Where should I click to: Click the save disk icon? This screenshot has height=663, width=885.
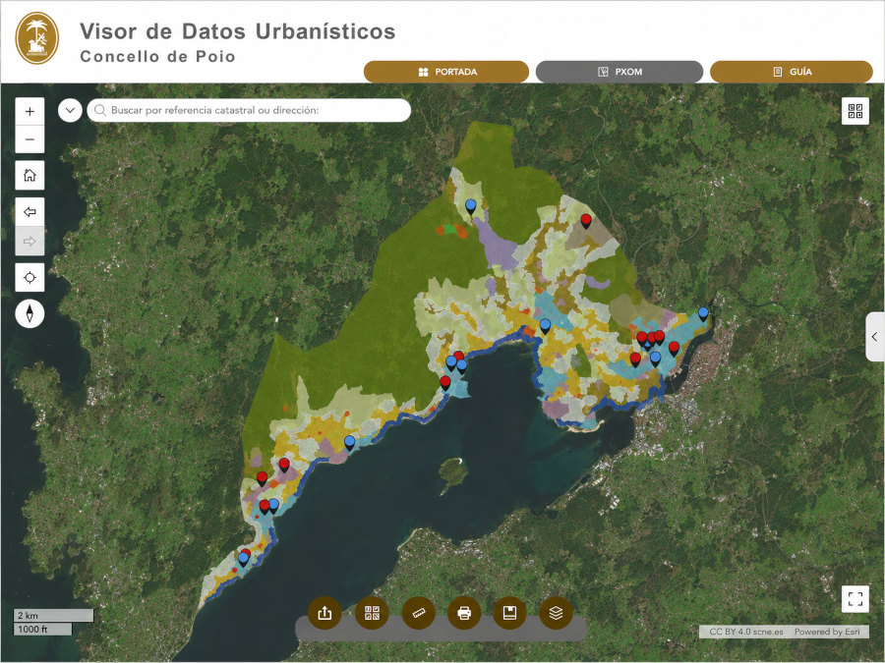(509, 612)
